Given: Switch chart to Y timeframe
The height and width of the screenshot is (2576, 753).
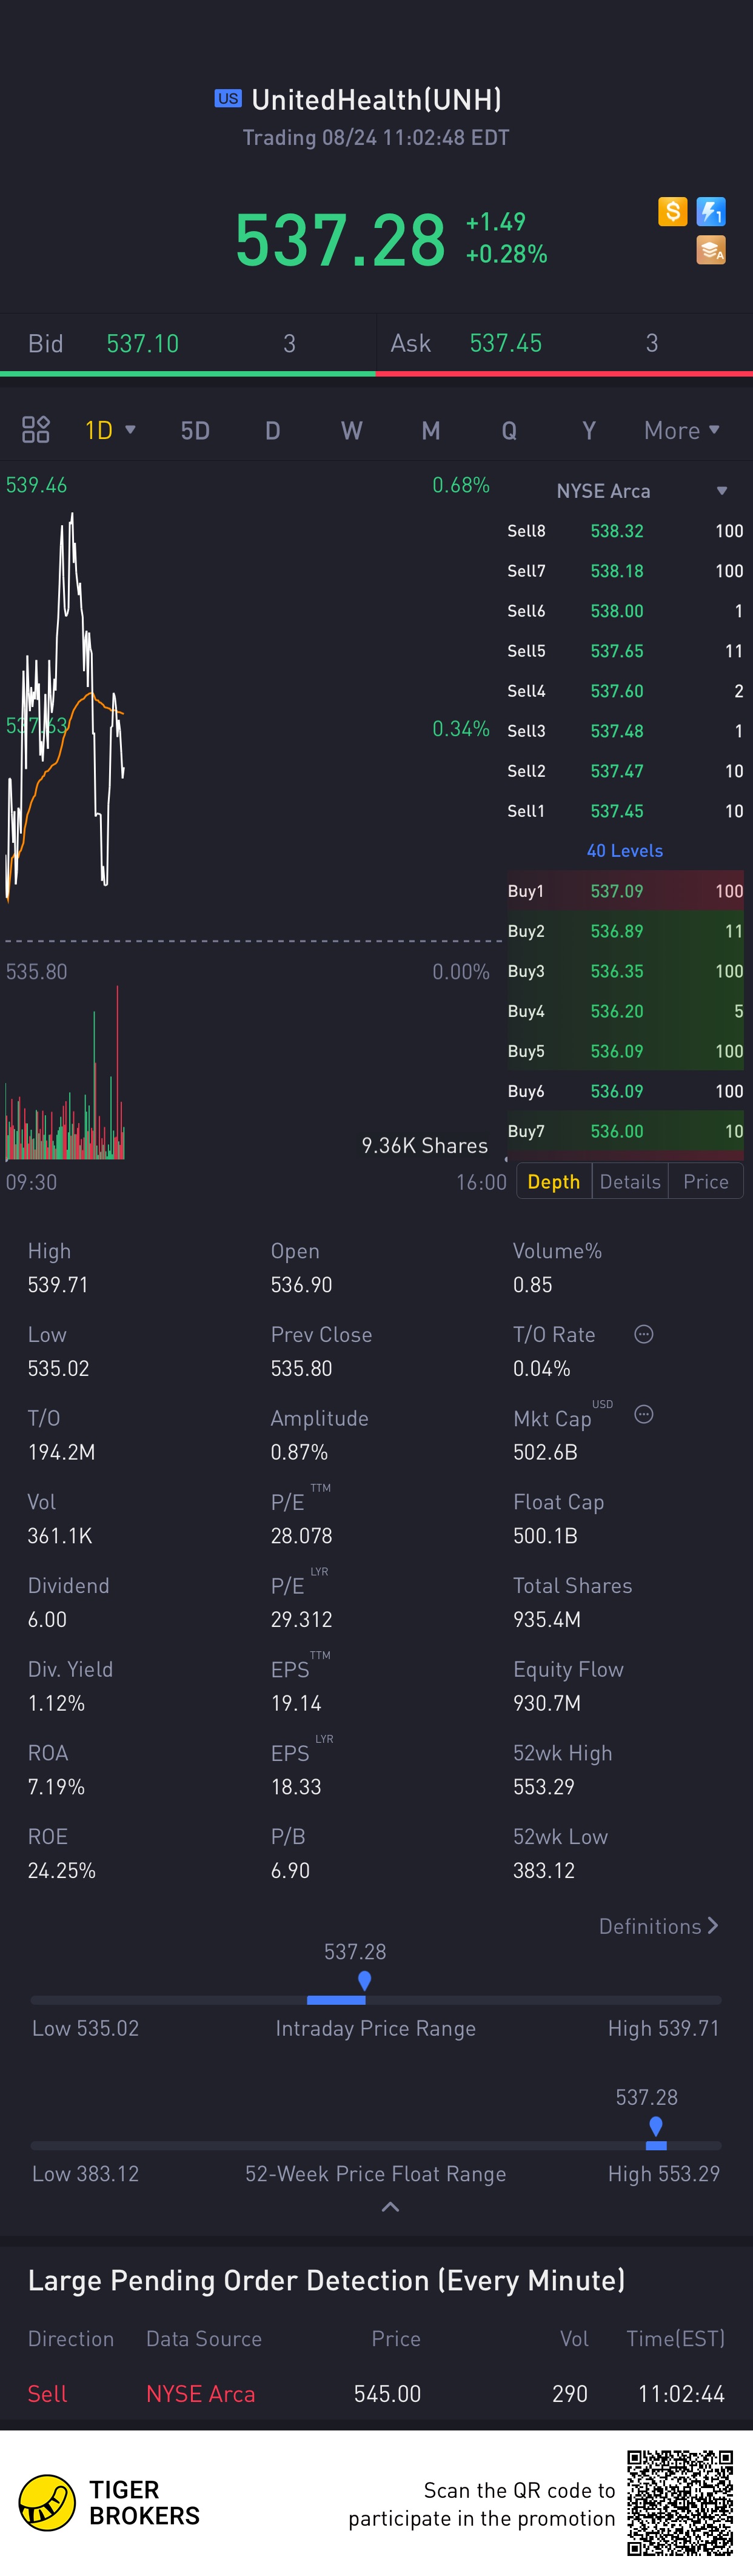Looking at the screenshot, I should (x=589, y=431).
